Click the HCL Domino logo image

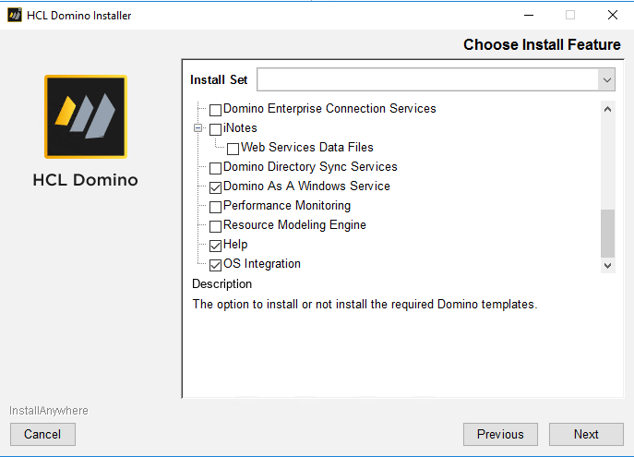[x=85, y=116]
